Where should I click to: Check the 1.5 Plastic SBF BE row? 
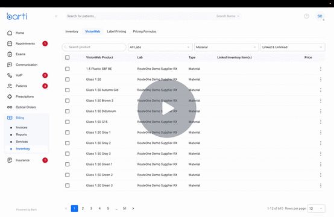(68, 69)
